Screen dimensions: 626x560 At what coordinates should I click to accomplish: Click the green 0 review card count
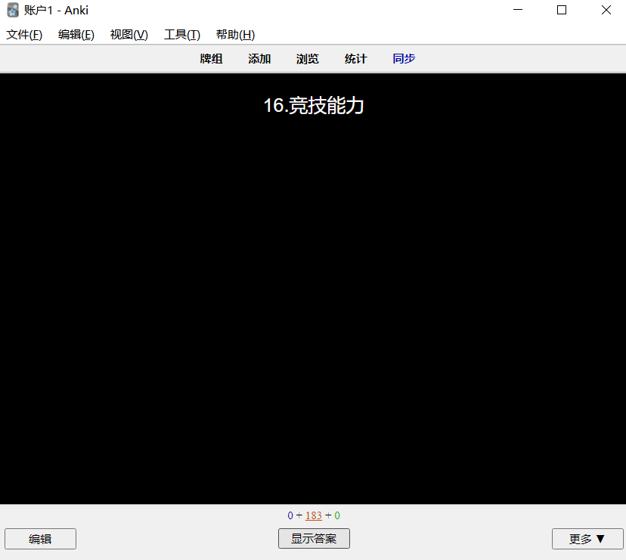pos(337,515)
